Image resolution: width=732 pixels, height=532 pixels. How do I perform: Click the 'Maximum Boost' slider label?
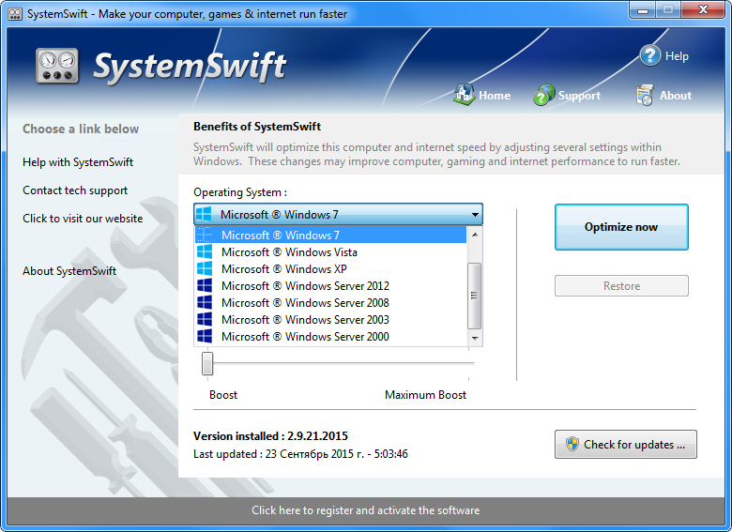point(425,395)
